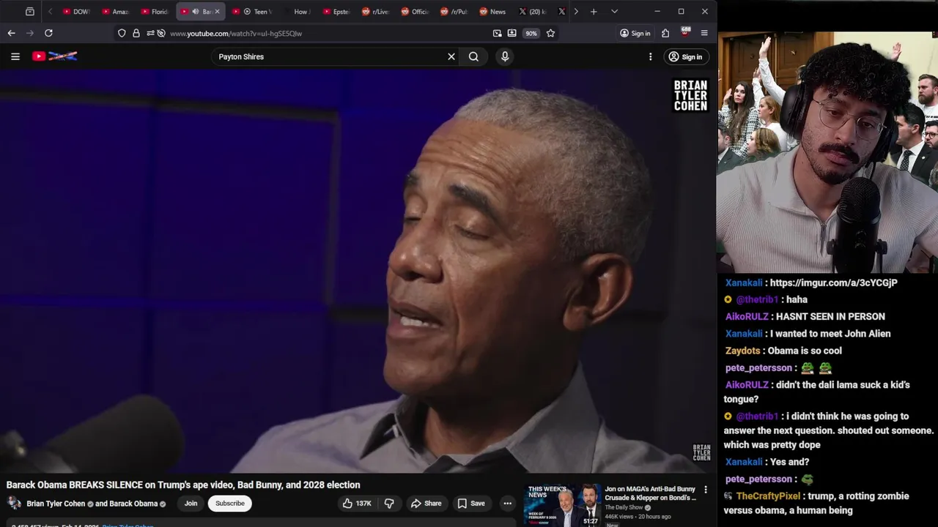Open a new browser tab

594,12
